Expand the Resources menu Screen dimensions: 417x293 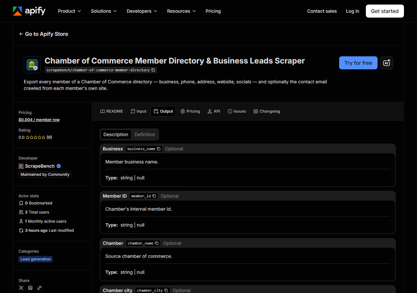coord(182,11)
